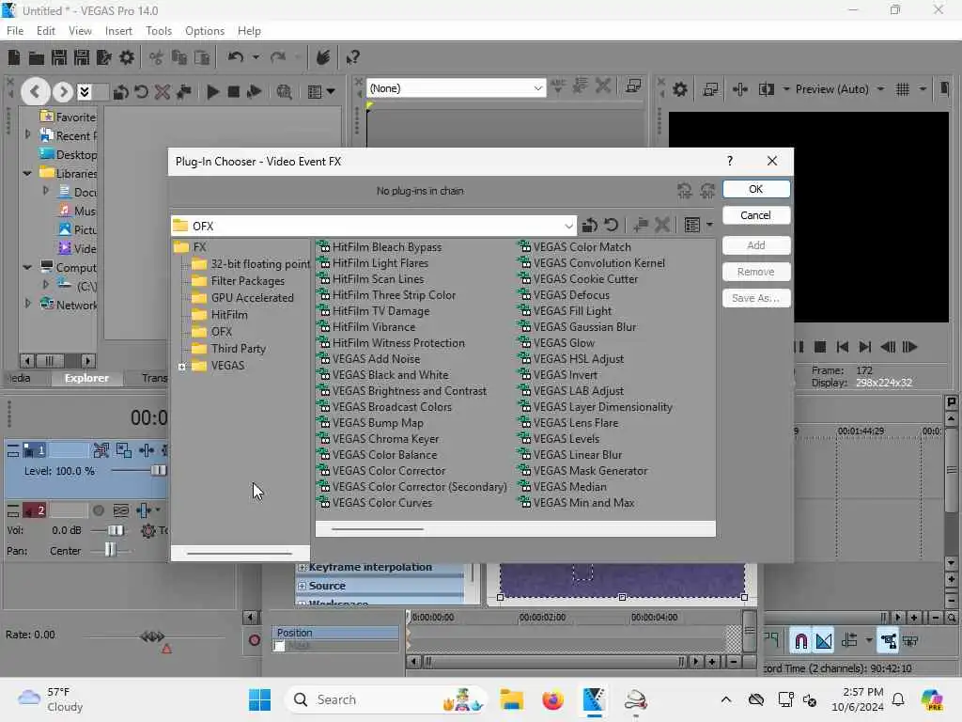The image size is (962, 722).
Task: Open the Edit menu
Action: tap(45, 31)
